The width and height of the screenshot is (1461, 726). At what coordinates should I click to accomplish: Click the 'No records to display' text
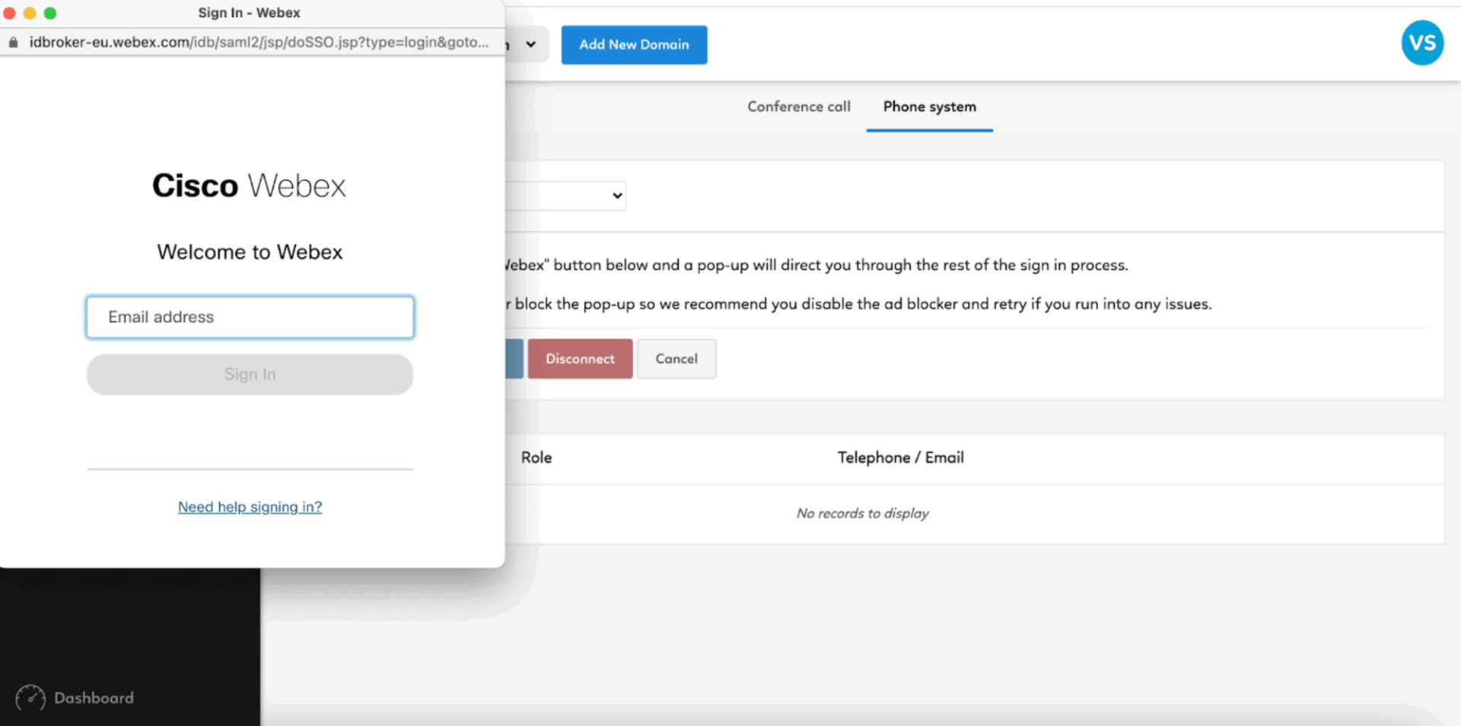862,514
